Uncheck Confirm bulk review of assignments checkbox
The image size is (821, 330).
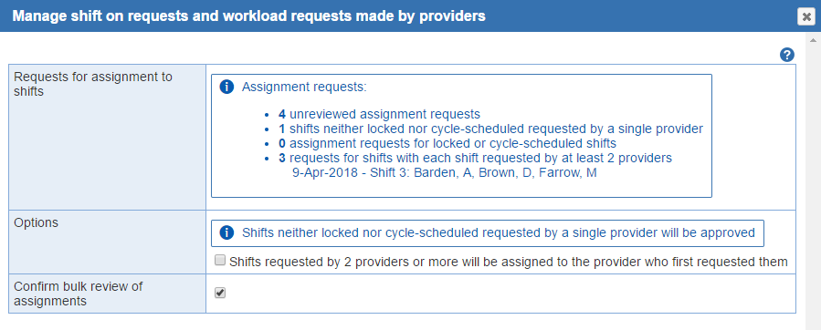(220, 293)
